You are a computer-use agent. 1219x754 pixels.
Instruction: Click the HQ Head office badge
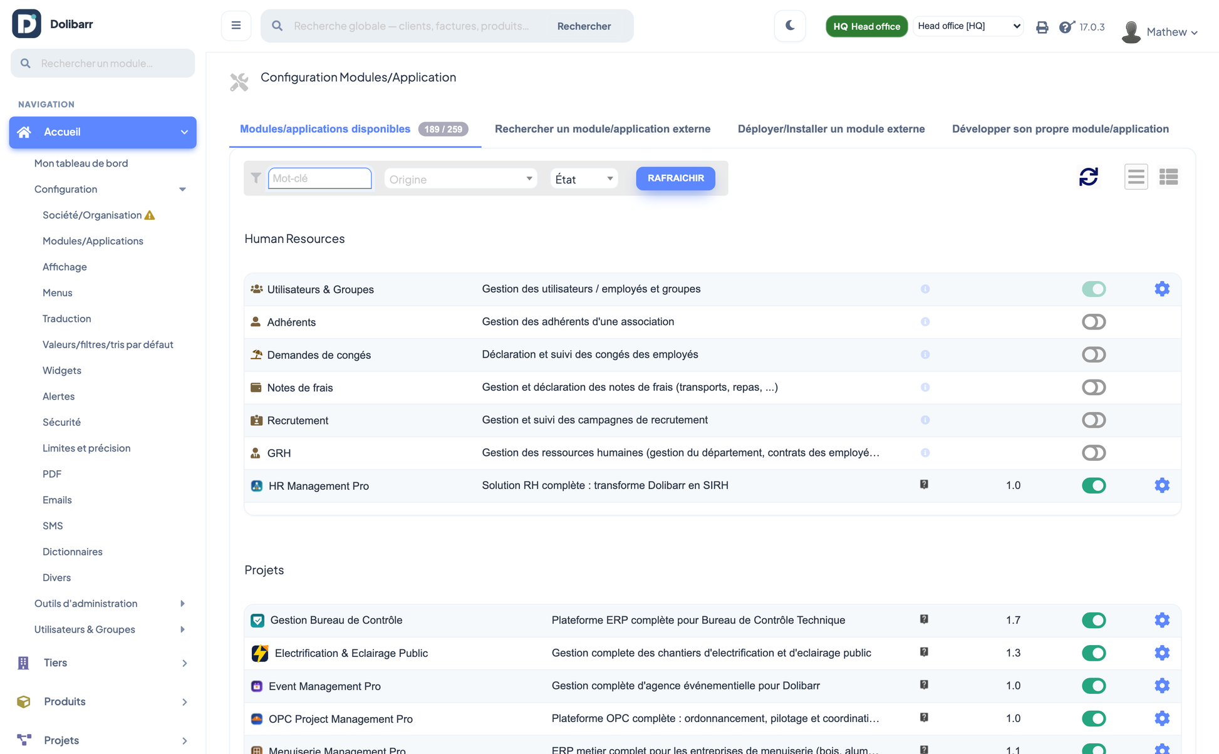866,26
